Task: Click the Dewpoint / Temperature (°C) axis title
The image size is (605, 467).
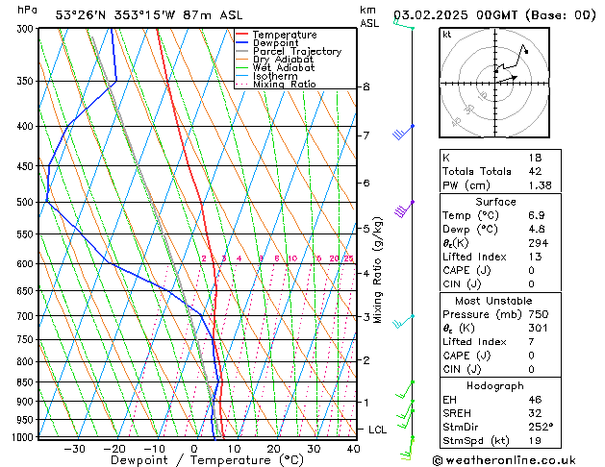Action: [x=207, y=460]
